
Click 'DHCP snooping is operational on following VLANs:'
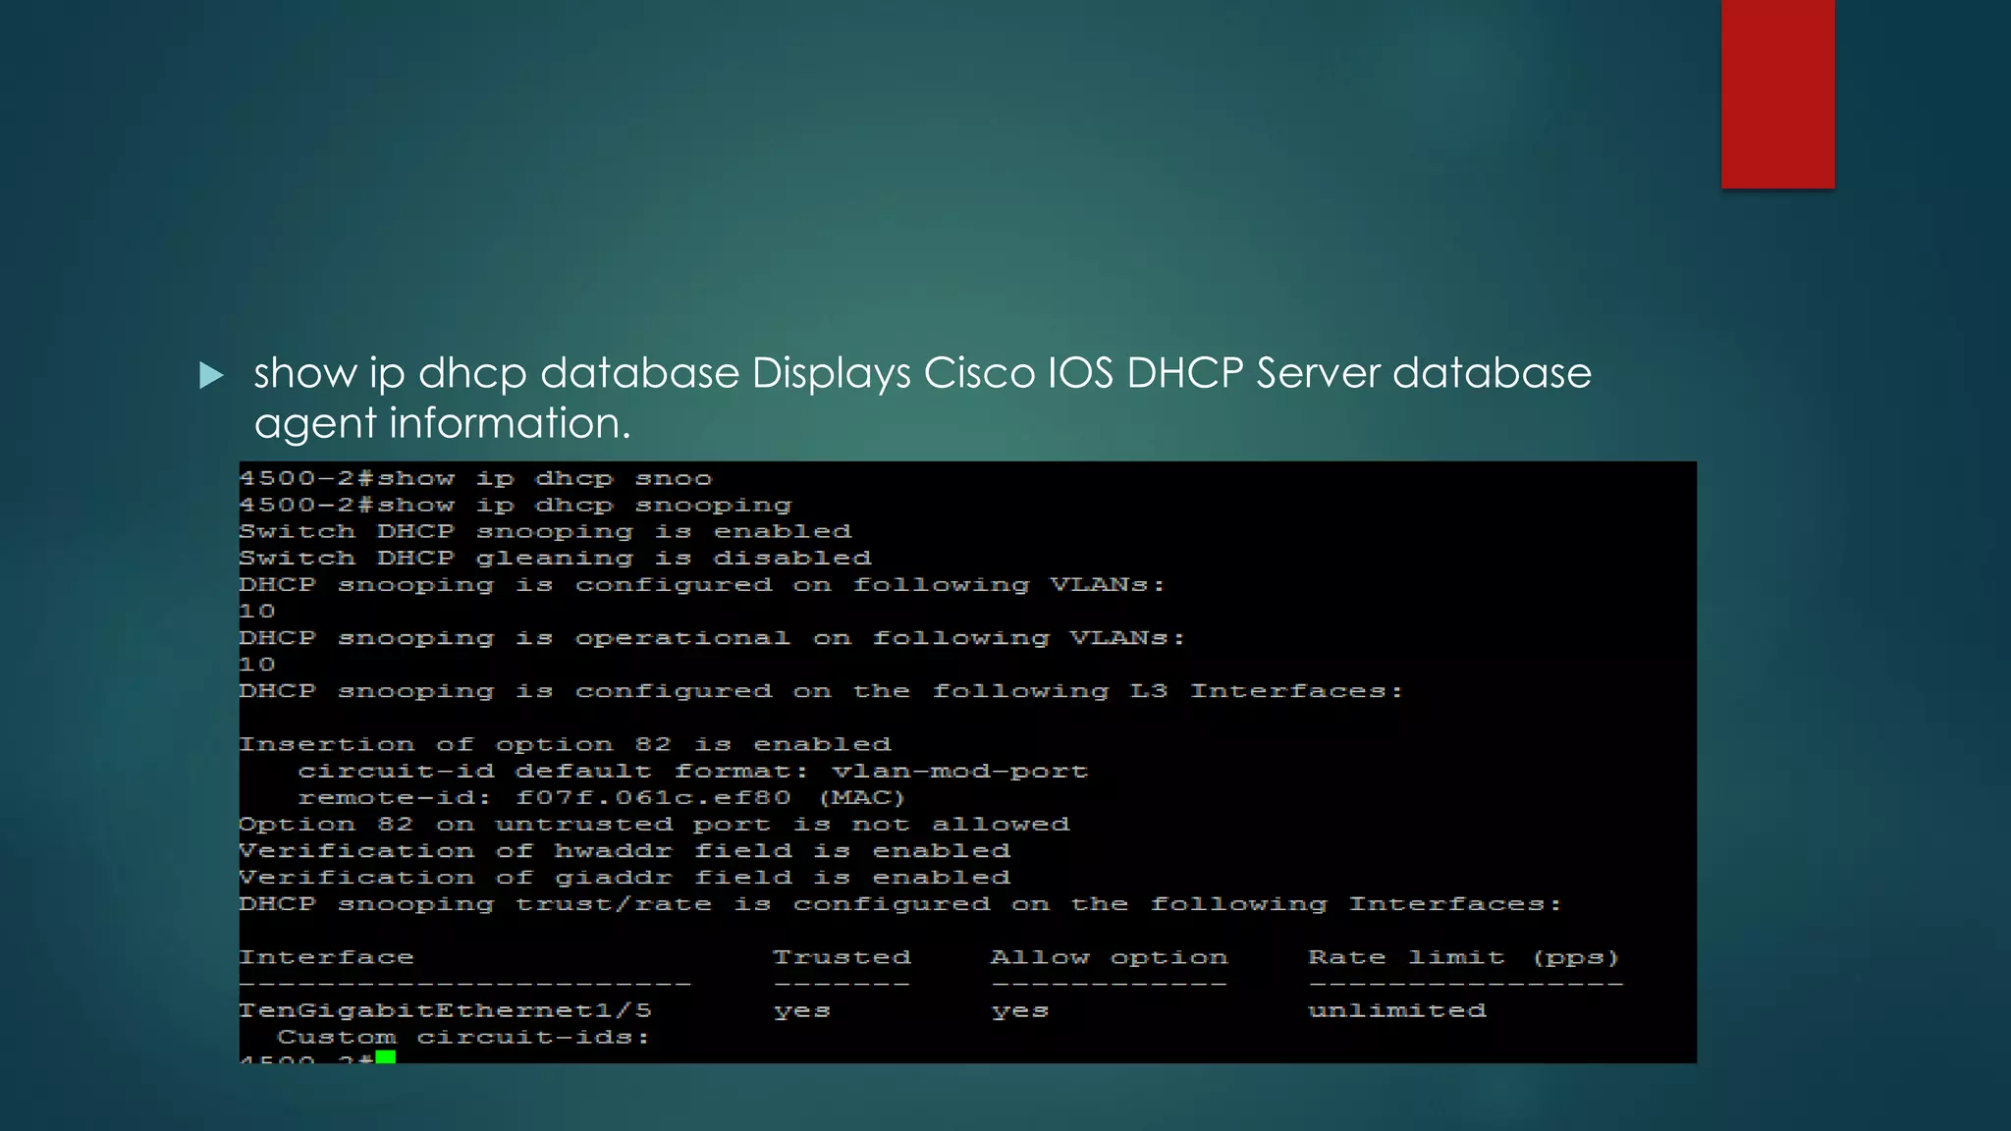[x=713, y=638]
